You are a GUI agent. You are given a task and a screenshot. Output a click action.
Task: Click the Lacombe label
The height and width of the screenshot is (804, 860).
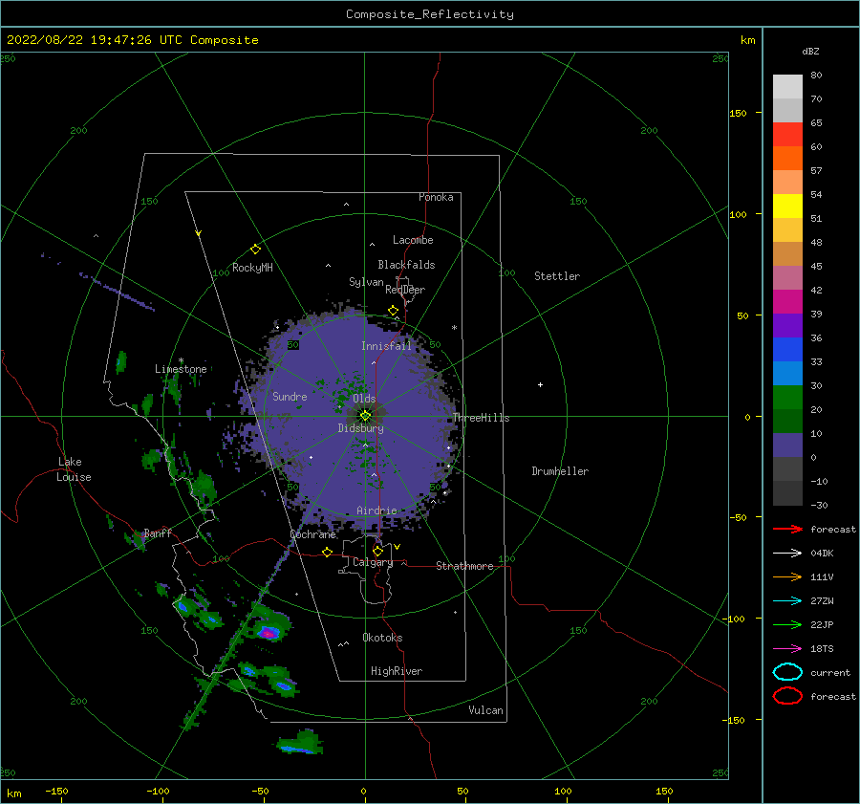tap(413, 240)
